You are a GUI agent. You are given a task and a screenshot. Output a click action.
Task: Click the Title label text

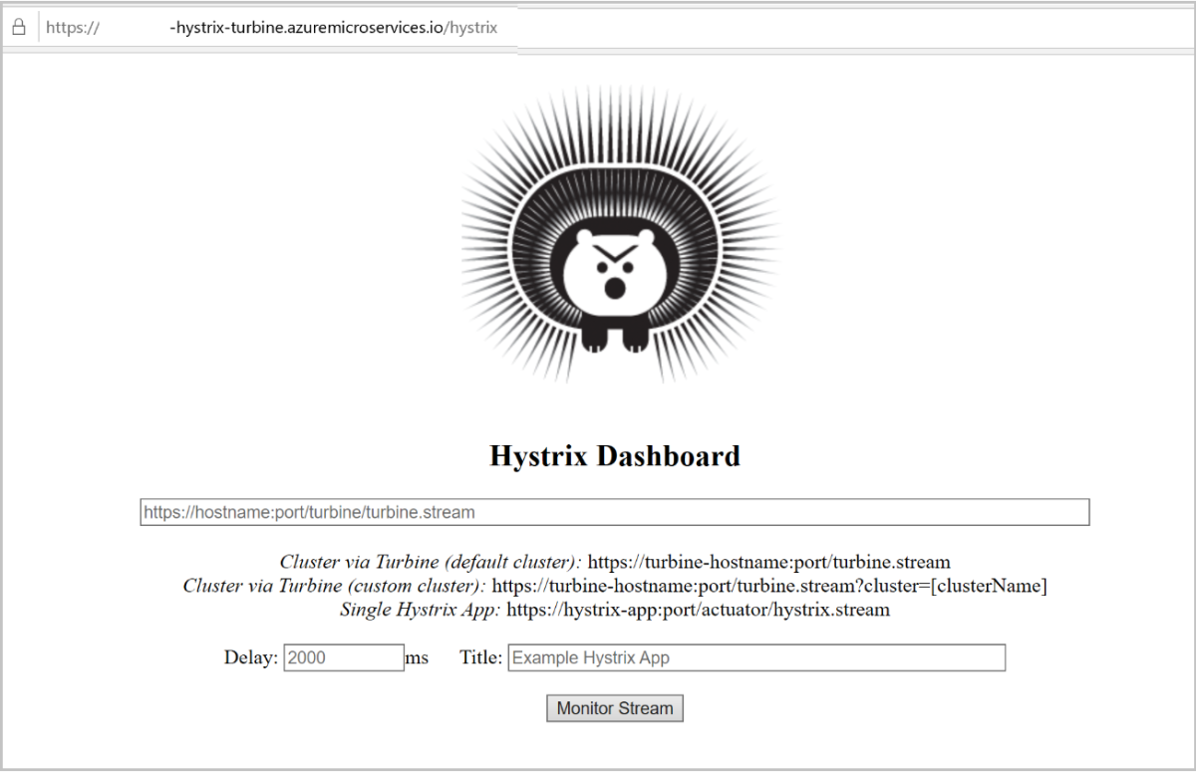click(481, 657)
